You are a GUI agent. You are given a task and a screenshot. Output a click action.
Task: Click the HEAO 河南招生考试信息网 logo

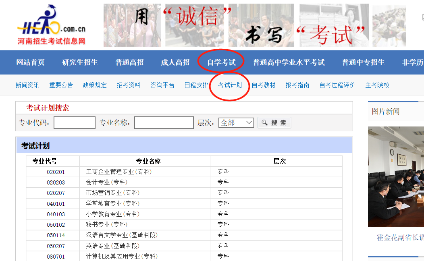pos(51,25)
